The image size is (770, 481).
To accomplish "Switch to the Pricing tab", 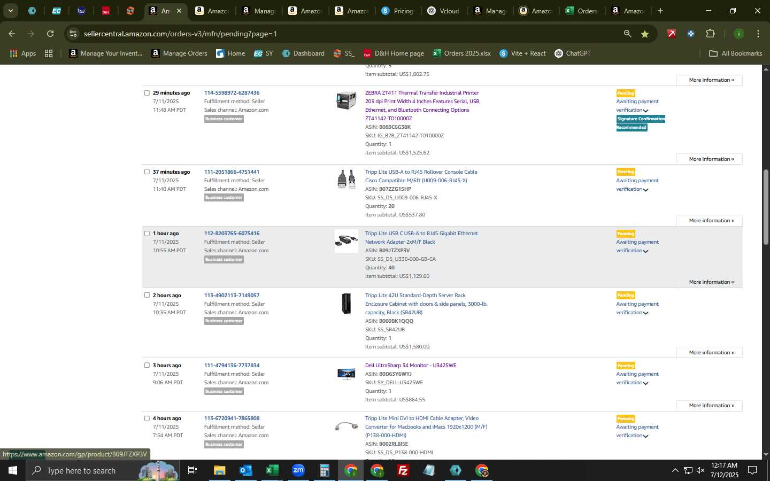I will [x=397, y=11].
